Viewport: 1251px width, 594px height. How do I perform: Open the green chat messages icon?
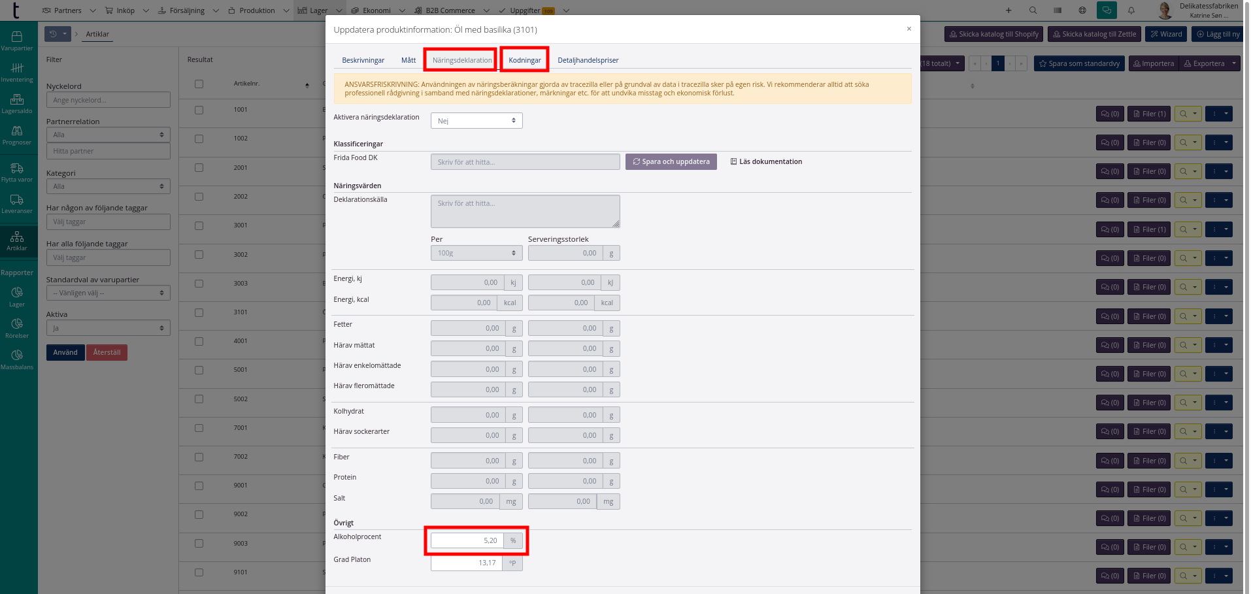tap(1107, 10)
